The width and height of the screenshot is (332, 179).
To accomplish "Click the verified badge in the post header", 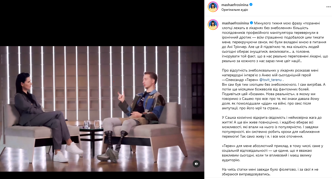I will (x=251, y=4).
